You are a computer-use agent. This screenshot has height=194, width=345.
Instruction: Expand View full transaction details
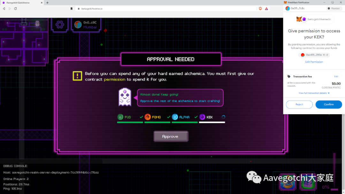[x=314, y=93]
